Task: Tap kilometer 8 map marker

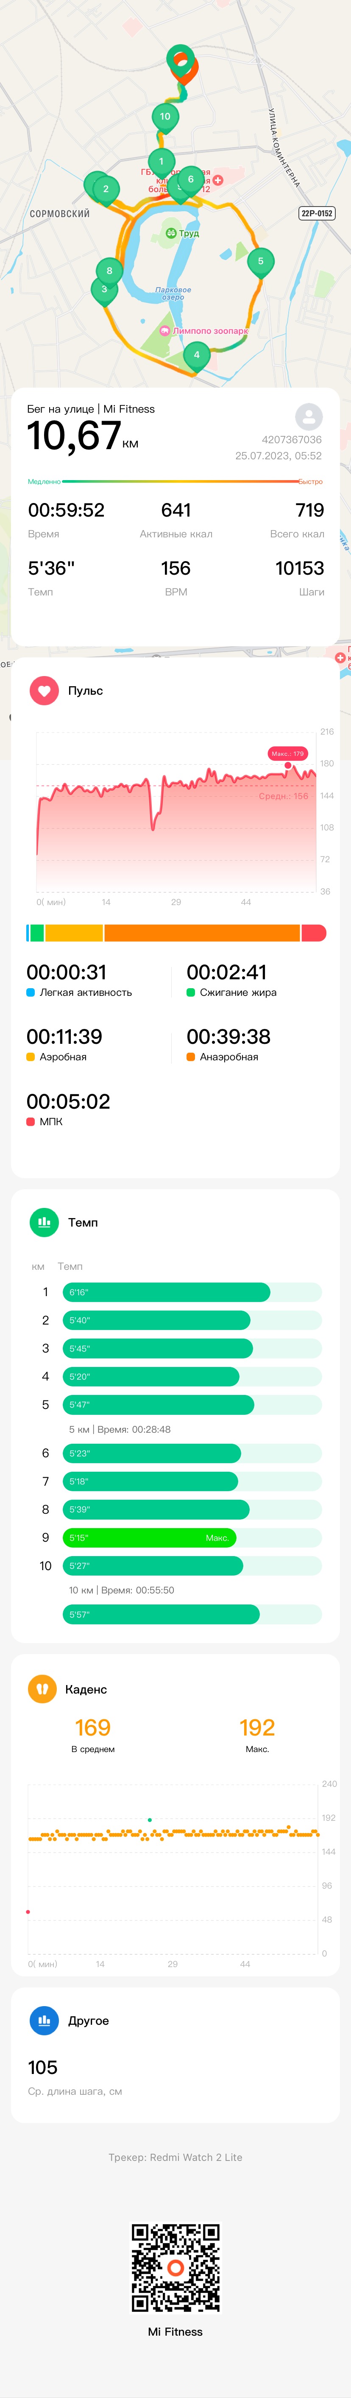Action: tap(109, 272)
